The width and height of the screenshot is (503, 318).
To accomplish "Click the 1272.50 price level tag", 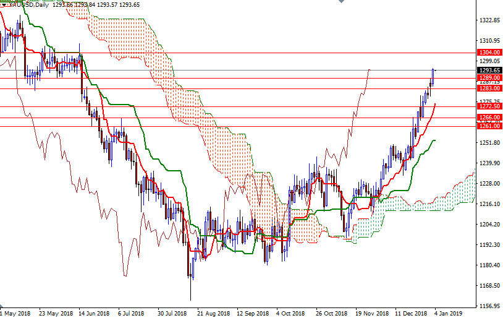I will point(489,106).
